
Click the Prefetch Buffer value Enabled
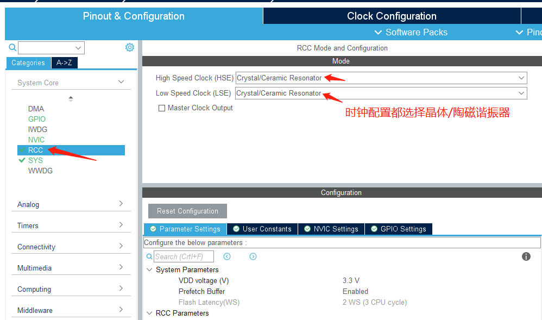355,291
